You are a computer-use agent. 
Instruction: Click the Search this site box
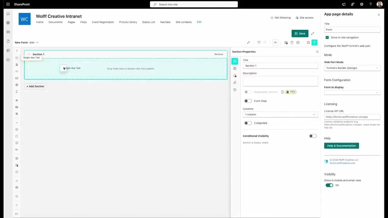coord(194,4)
